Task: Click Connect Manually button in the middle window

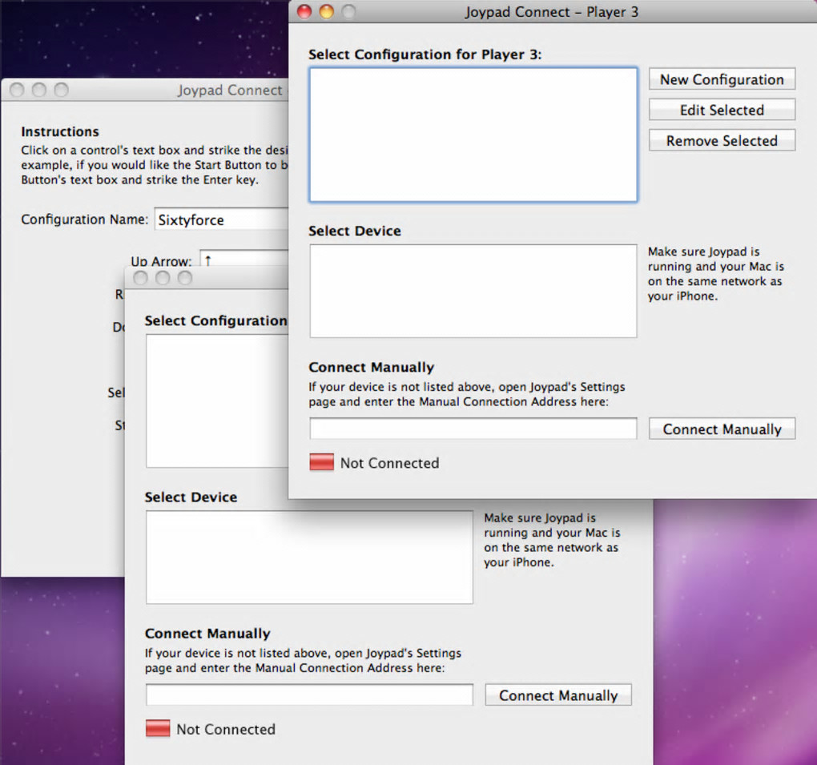Action: [x=558, y=695]
